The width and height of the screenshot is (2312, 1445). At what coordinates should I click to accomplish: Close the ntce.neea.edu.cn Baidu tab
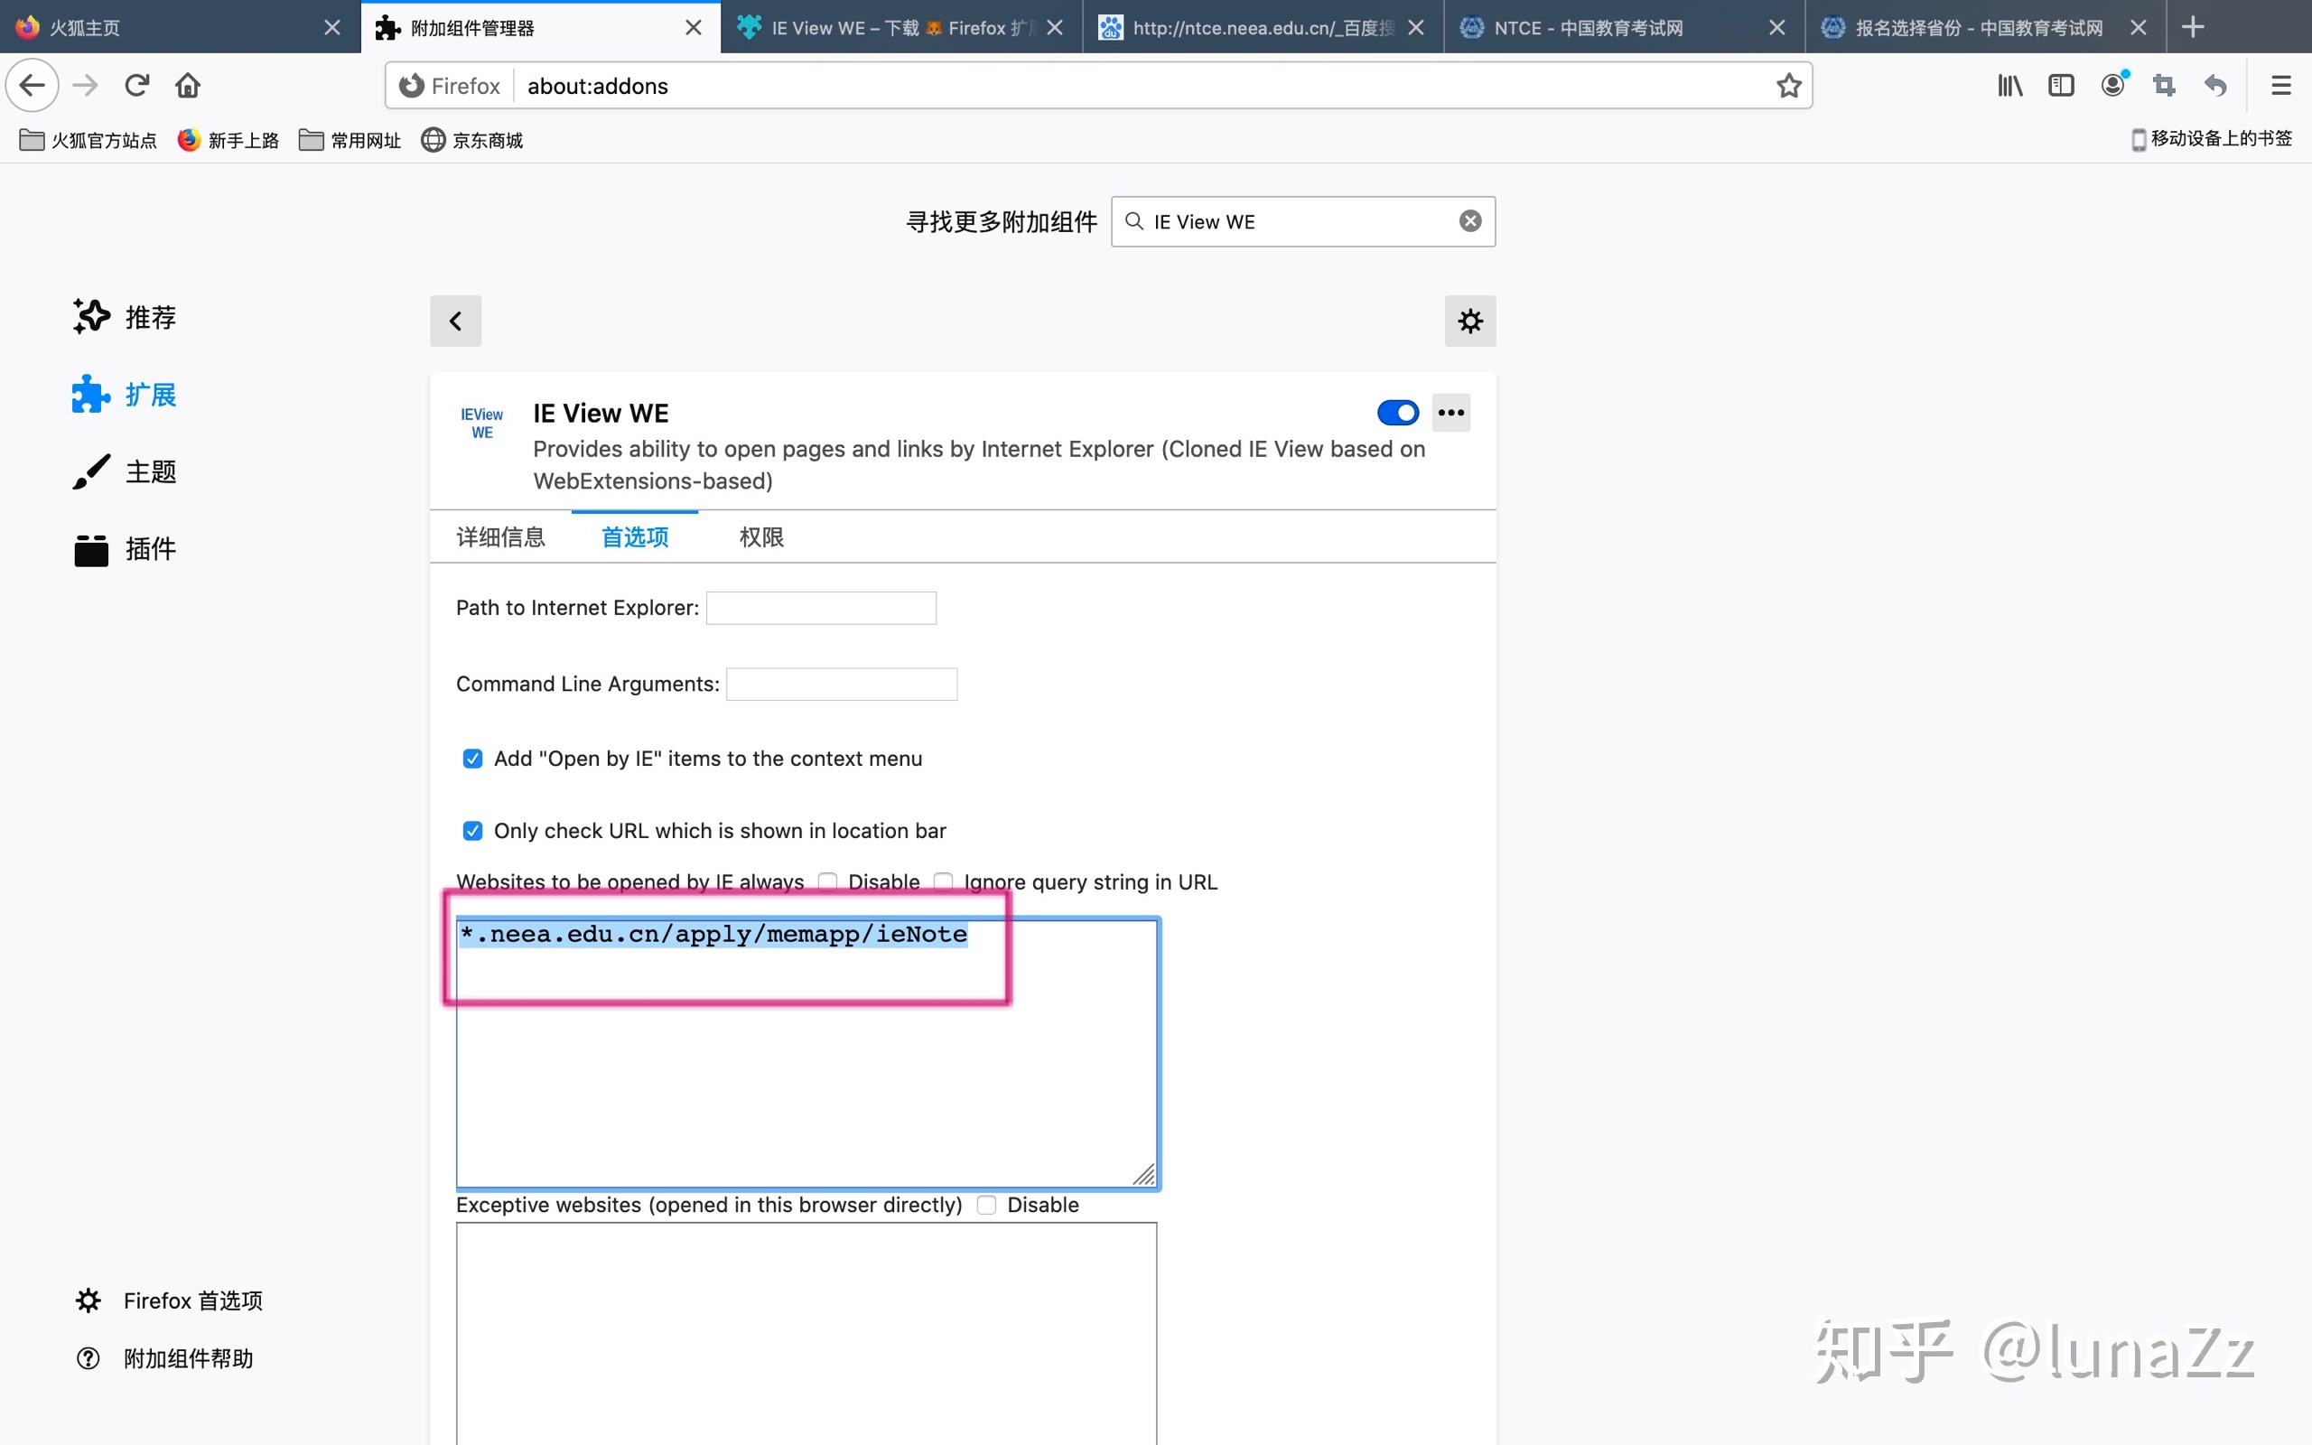click(1416, 28)
